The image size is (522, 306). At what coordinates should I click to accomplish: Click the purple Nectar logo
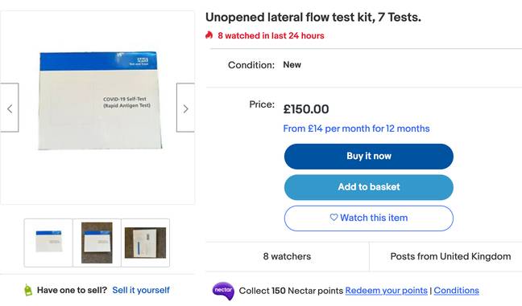tap(223, 291)
